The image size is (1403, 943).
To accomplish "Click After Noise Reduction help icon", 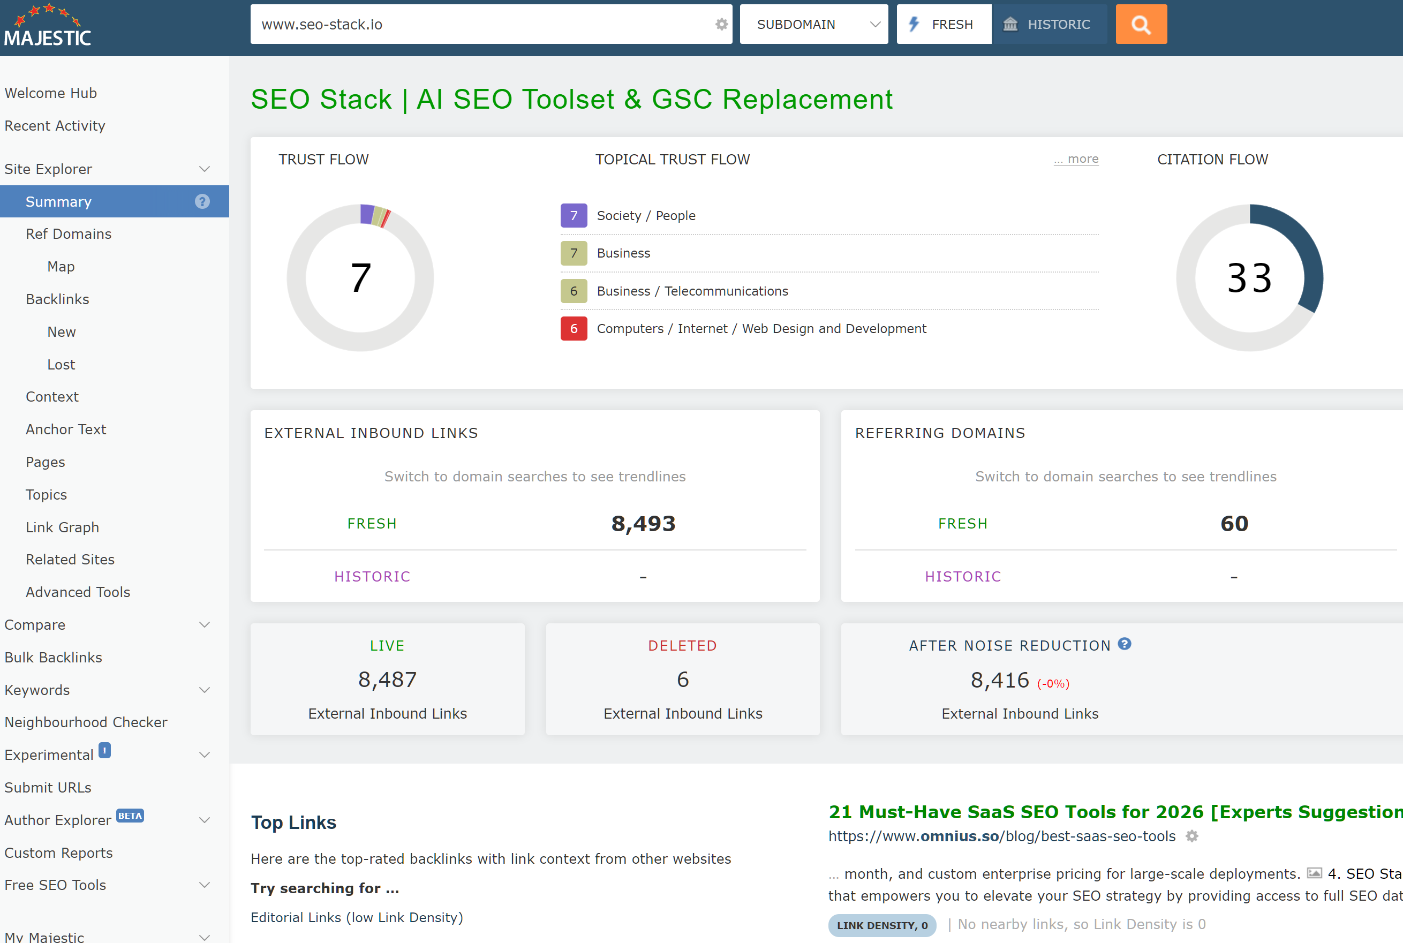I will coord(1124,644).
